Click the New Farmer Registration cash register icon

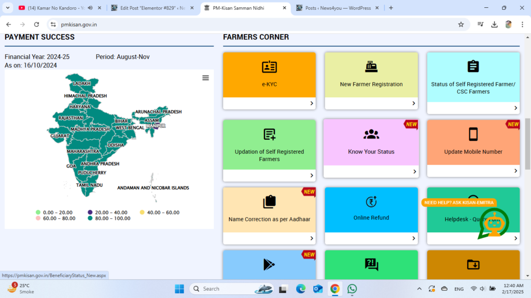click(x=371, y=67)
